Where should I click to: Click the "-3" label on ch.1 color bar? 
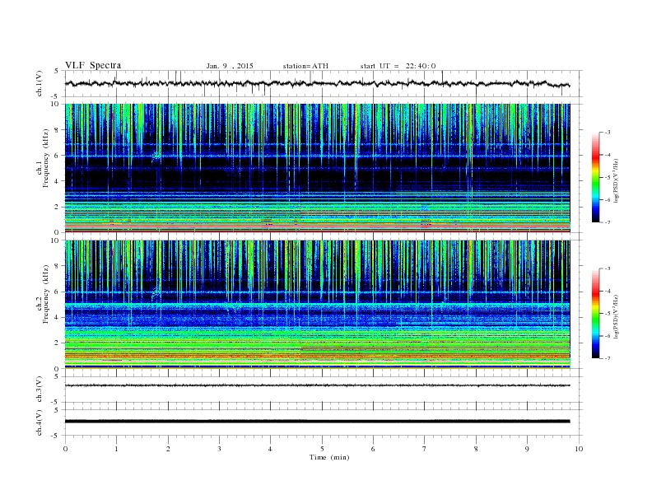[607, 133]
